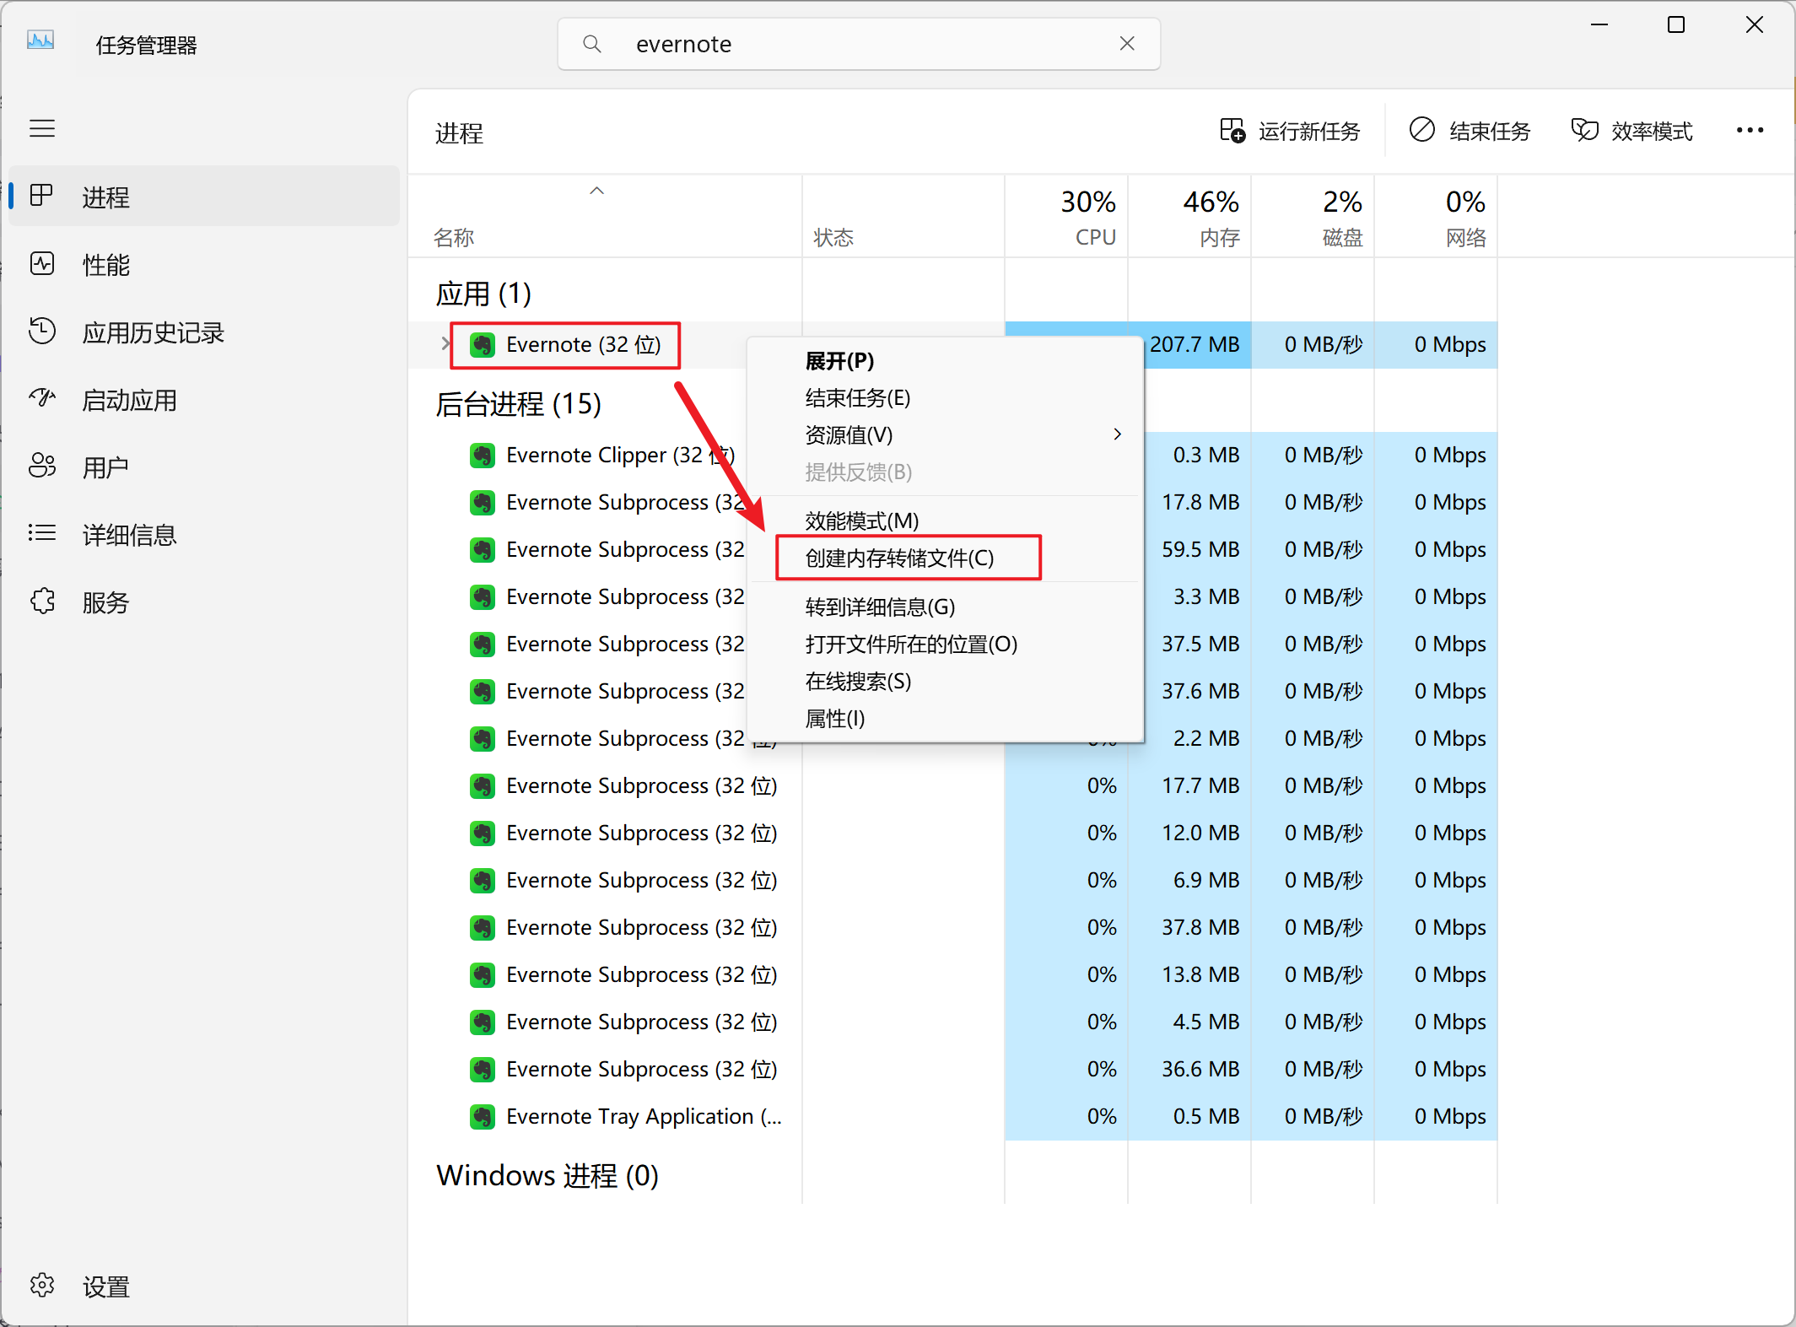The height and width of the screenshot is (1327, 1796).
Task: Select Evernote Subprocess using 6.9 MB
Action: pyautogui.click(x=953, y=880)
